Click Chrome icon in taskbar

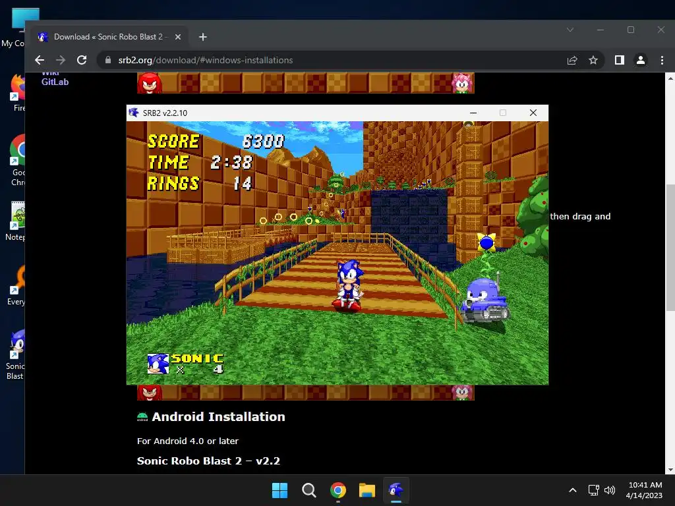click(338, 490)
